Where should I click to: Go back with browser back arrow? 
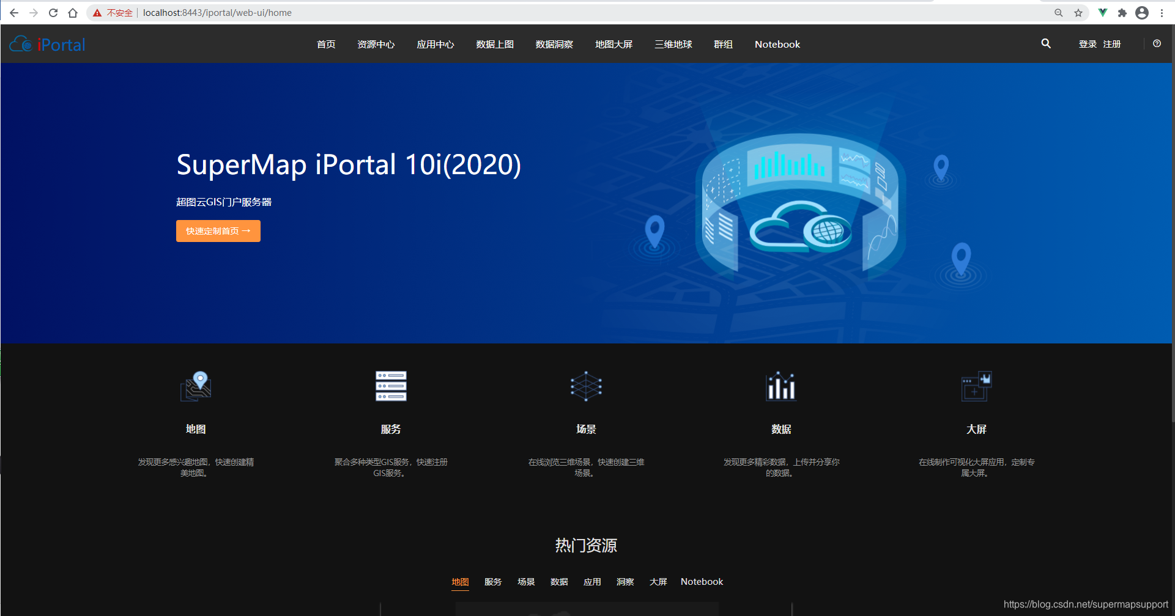(14, 13)
